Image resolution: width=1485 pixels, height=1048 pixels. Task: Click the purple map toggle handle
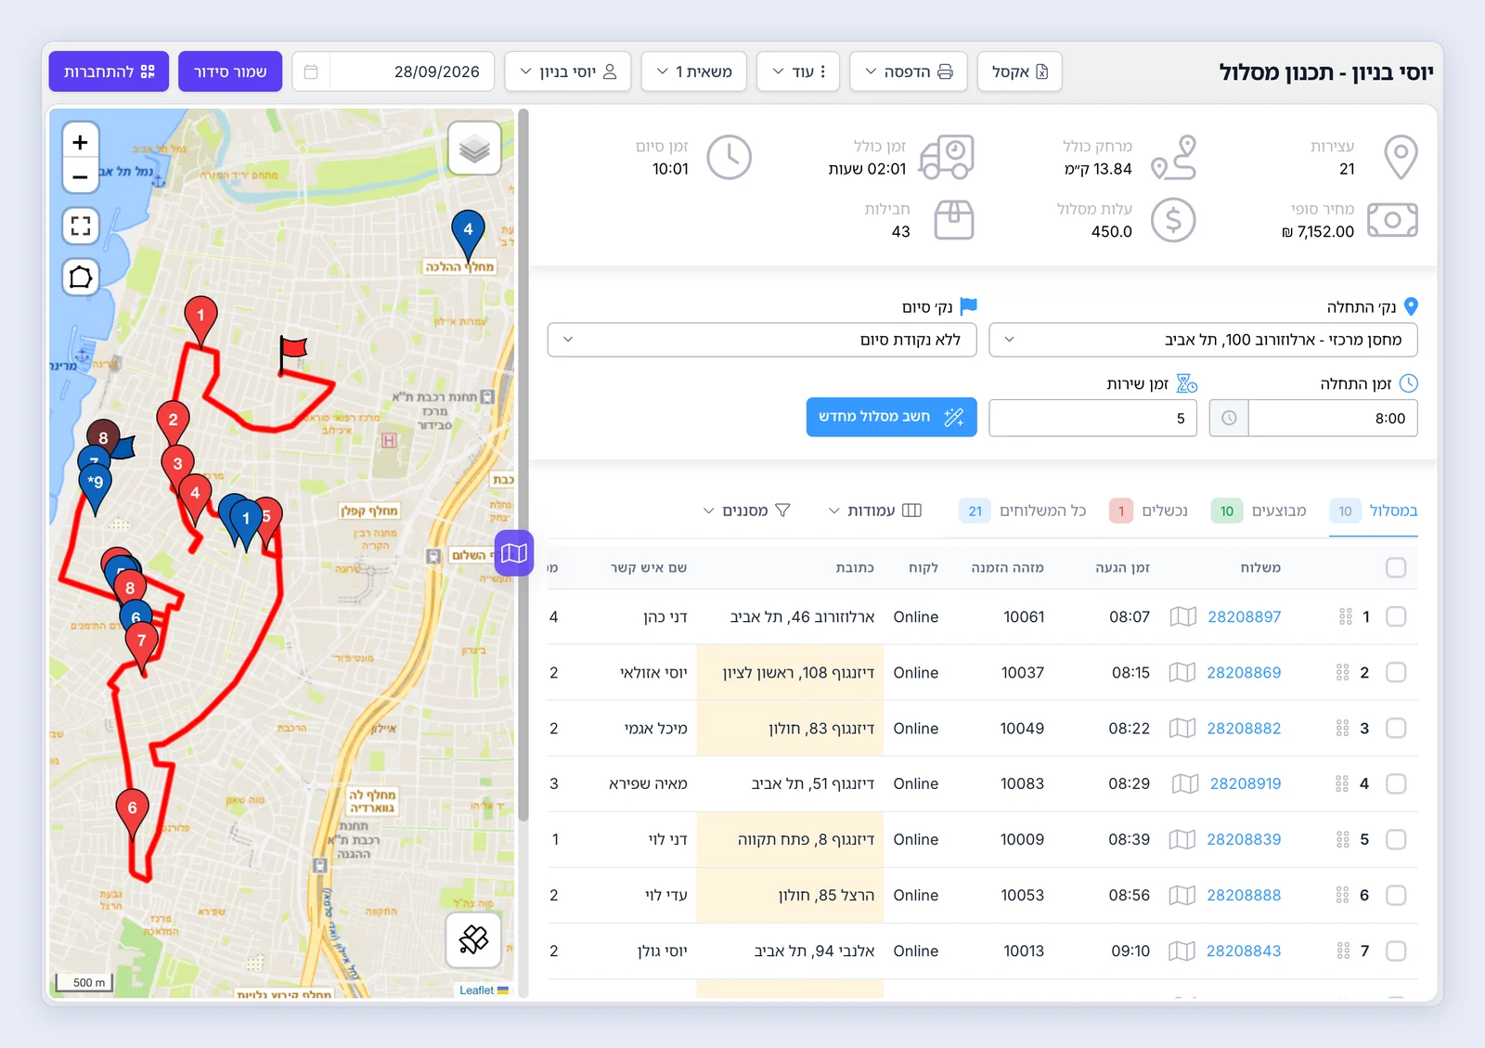point(513,553)
